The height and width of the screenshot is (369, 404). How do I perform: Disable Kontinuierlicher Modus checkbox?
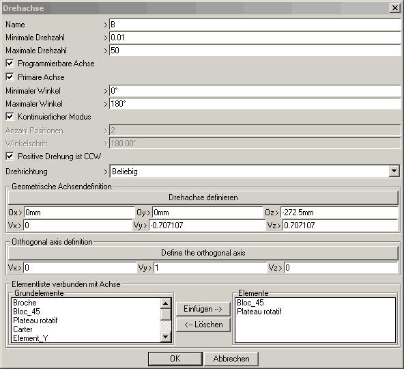point(10,117)
